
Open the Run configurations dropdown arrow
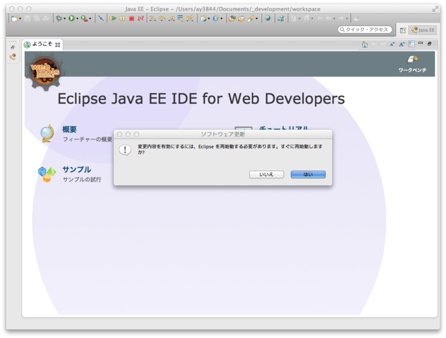pos(77,19)
